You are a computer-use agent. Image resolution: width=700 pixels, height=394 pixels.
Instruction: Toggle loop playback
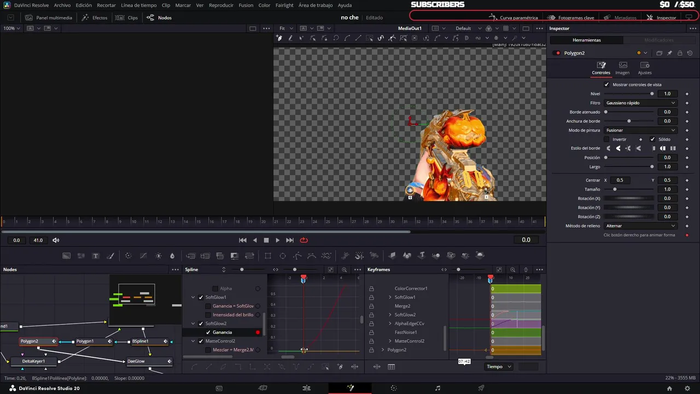tap(304, 240)
